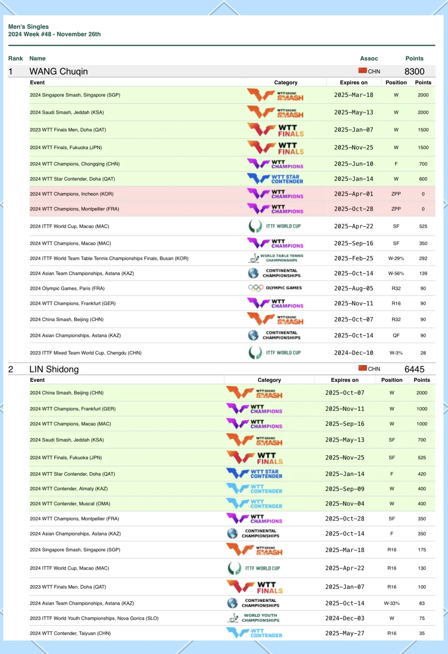Open 2024 WTT Contender, Almaty event

coord(68,489)
